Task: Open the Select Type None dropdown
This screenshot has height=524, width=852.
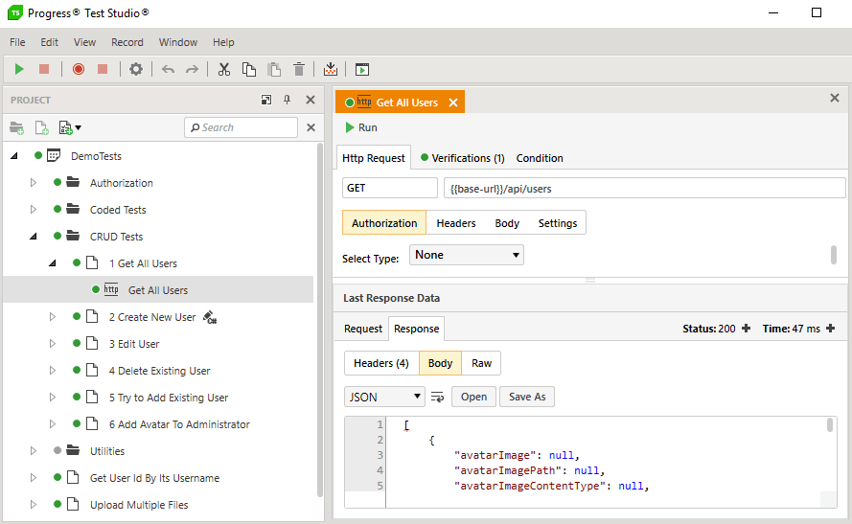Action: click(x=466, y=255)
